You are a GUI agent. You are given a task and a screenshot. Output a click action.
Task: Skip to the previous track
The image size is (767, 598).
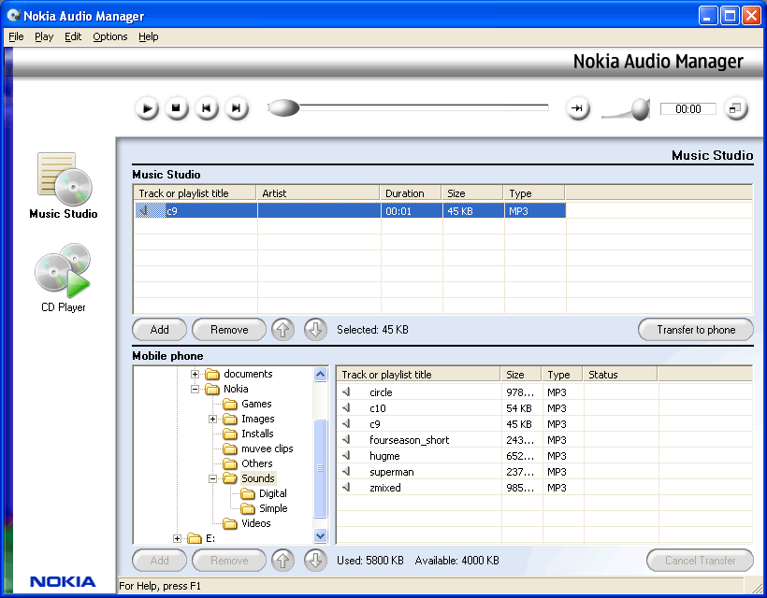click(207, 108)
